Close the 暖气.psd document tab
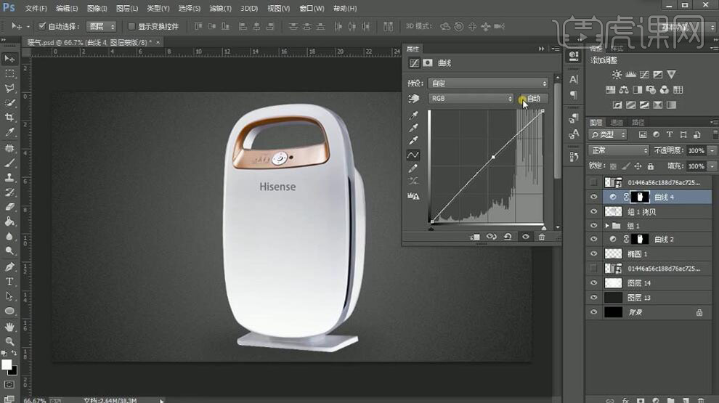The width and height of the screenshot is (719, 403). [158, 42]
